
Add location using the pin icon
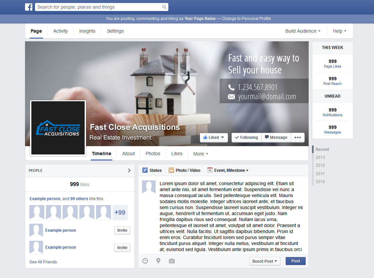click(158, 261)
